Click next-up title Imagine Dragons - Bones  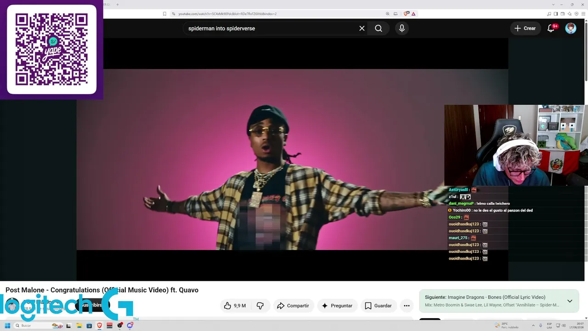coord(497,297)
